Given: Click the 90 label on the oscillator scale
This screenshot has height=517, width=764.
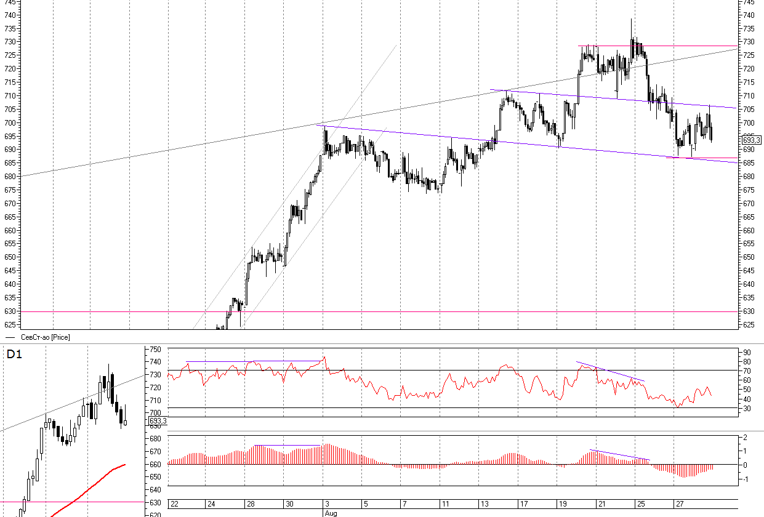Looking at the screenshot, I should (745, 351).
